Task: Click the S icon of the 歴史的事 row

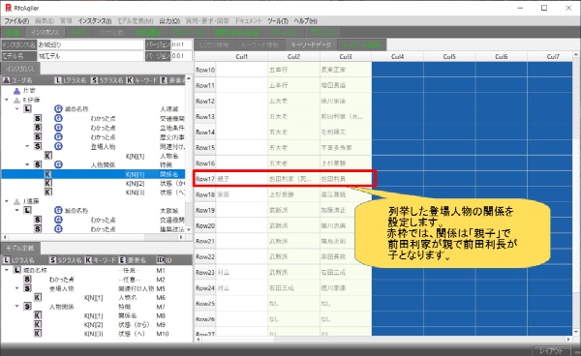Action: click(x=38, y=137)
